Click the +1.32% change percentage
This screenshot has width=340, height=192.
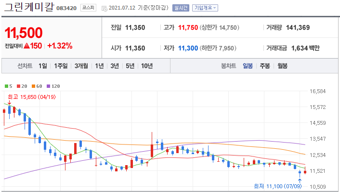click(x=60, y=46)
